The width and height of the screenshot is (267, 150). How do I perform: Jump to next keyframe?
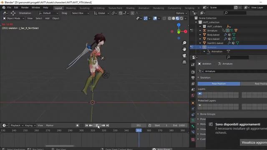(103, 125)
